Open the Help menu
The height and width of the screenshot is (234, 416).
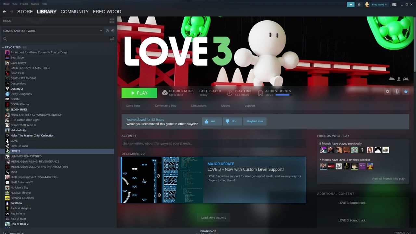(x=44, y=4)
